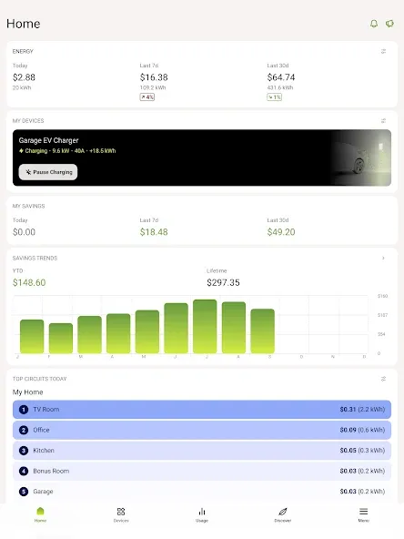Open Top Circuits Today settings icon
404x539 pixels.
click(x=383, y=379)
